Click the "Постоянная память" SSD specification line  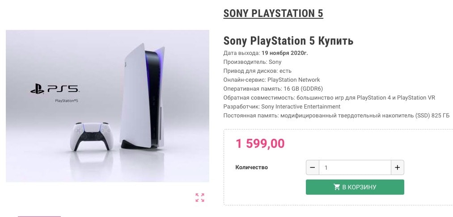[x=334, y=116]
